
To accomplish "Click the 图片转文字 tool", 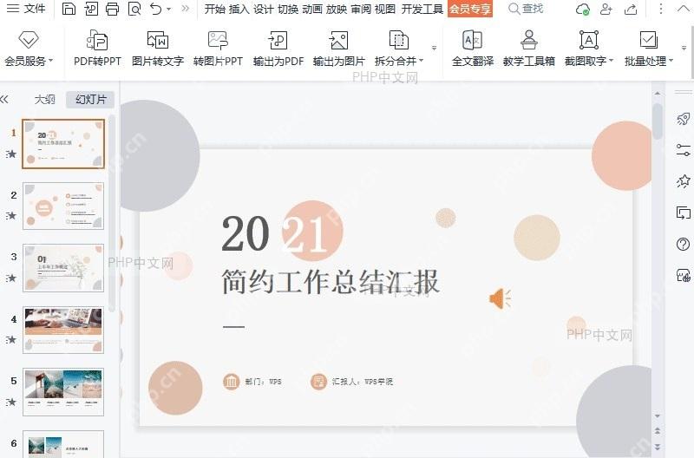I will pyautogui.click(x=158, y=49).
